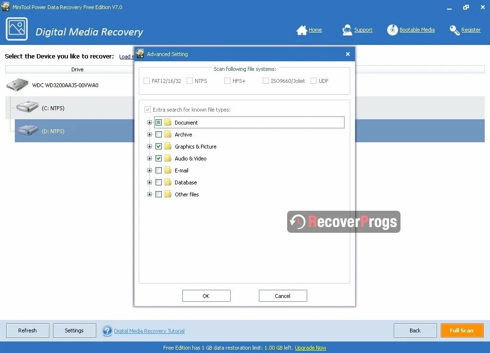Select the (C: NTFS) label
This screenshot has width=490, height=353.
[53, 108]
